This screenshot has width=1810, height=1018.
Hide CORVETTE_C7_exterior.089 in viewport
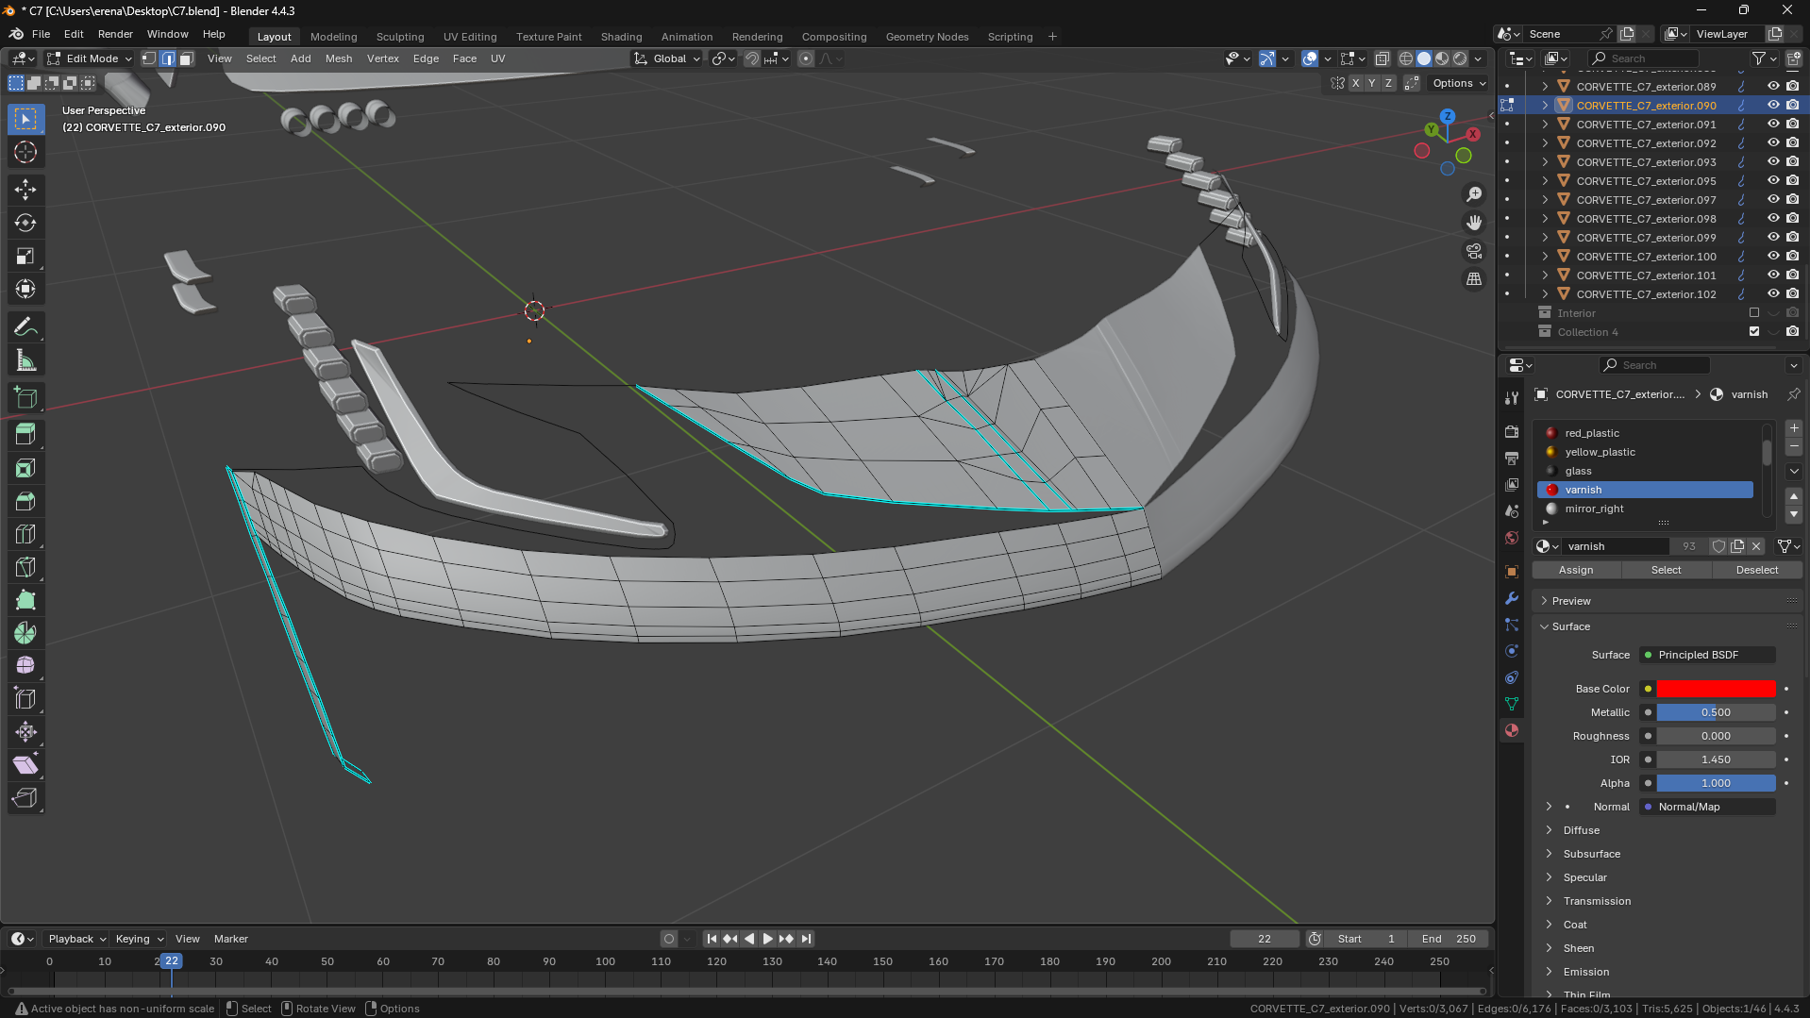point(1773,86)
